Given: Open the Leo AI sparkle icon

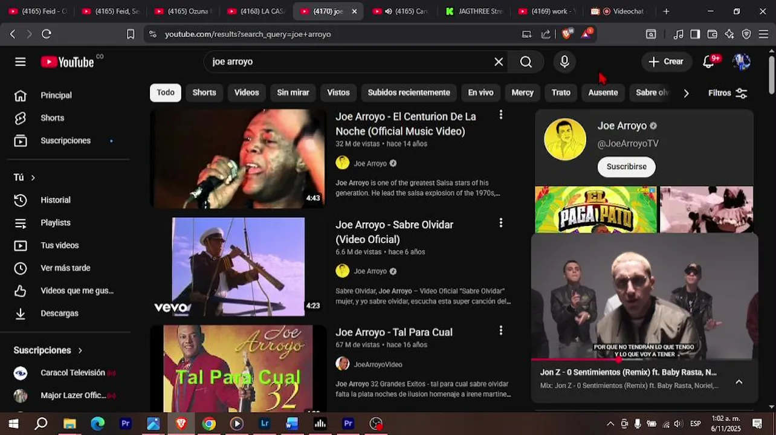Looking at the screenshot, I should click(x=729, y=34).
